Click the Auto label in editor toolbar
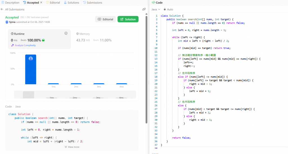Viewport: 288px width, 154px height. 170,9
